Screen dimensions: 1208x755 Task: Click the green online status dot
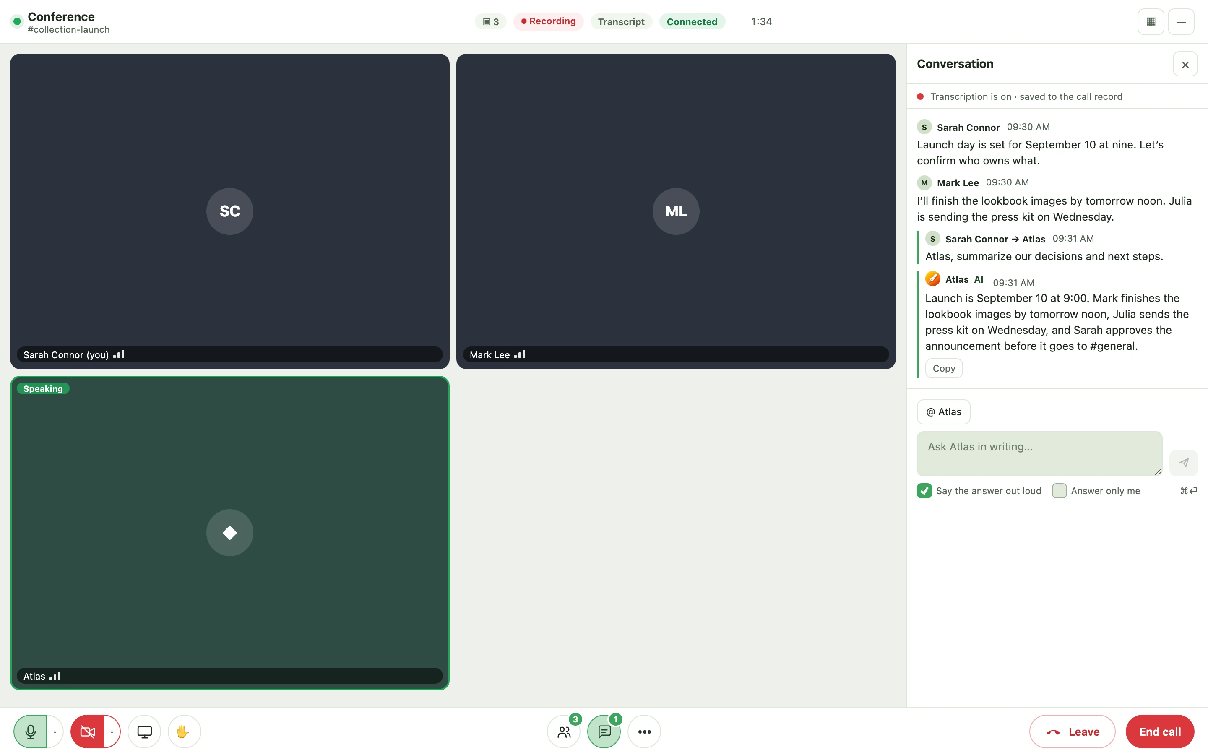click(x=17, y=21)
